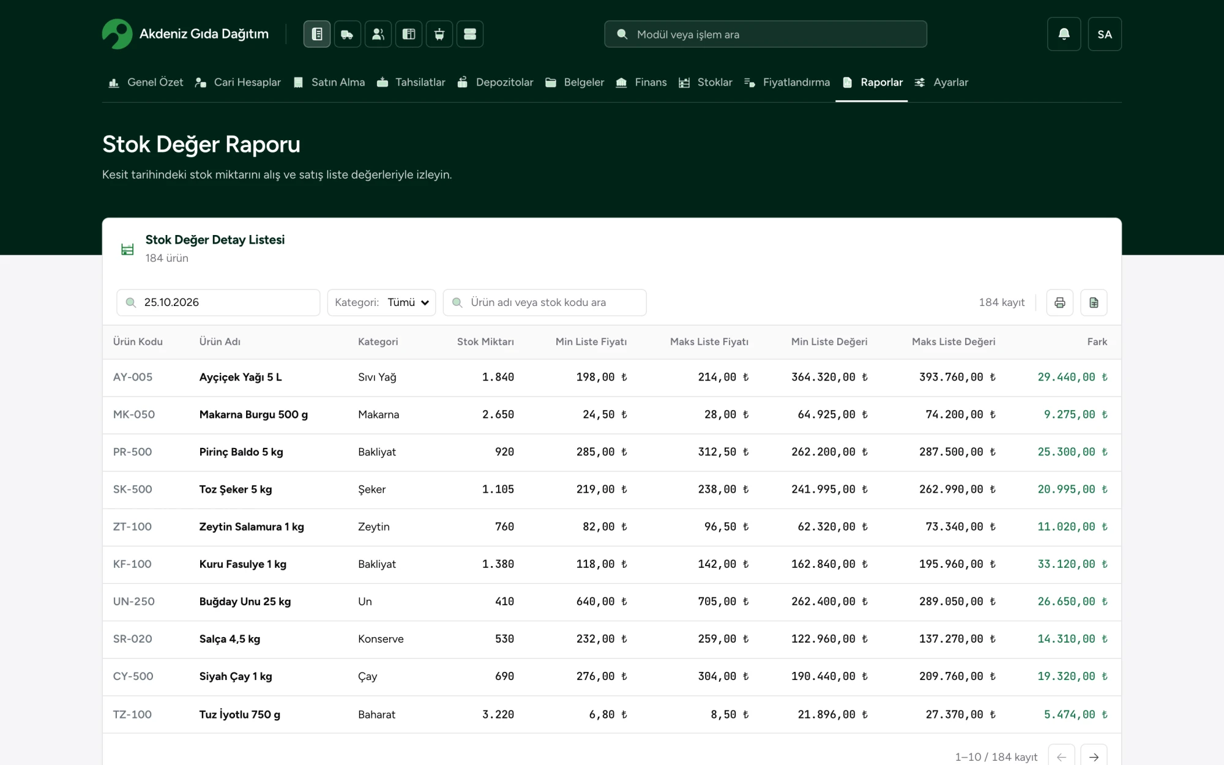Screen dimensions: 1224x765
Task: Click the Maks Liste Değeri column header
Action: [953, 341]
